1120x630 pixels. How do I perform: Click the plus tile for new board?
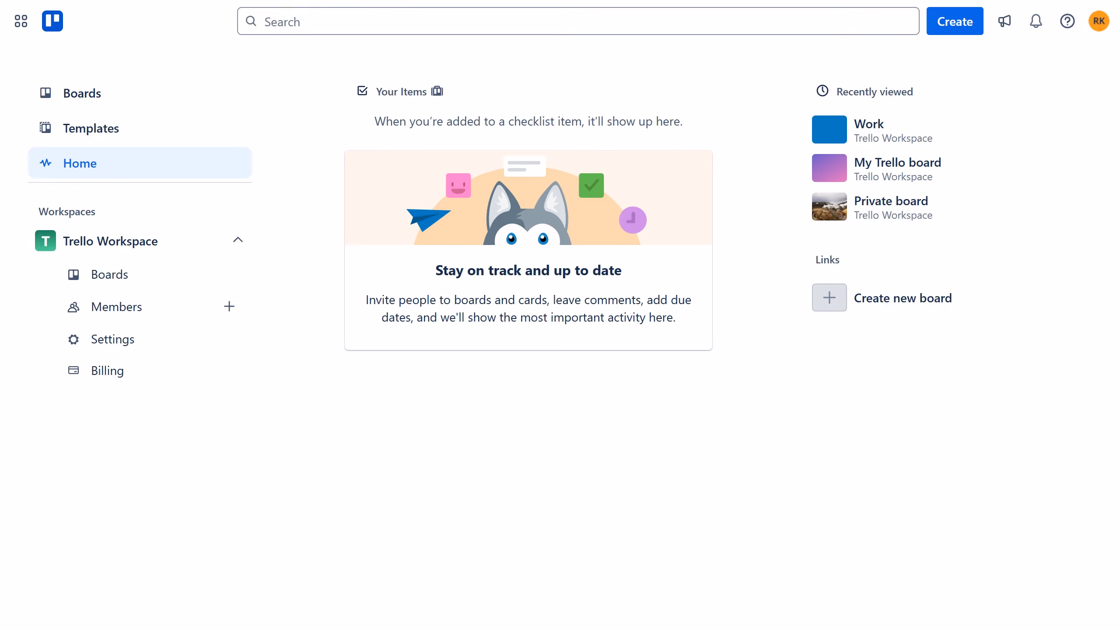pyautogui.click(x=829, y=297)
